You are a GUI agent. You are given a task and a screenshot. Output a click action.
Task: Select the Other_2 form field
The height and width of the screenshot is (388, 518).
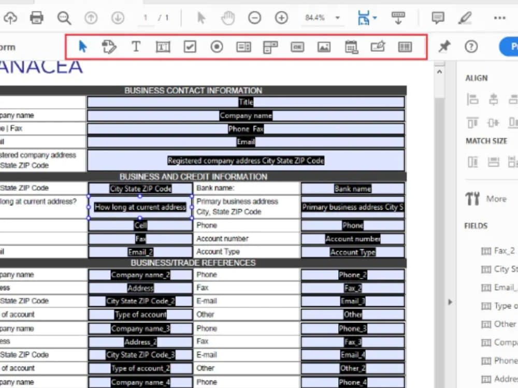point(353,368)
